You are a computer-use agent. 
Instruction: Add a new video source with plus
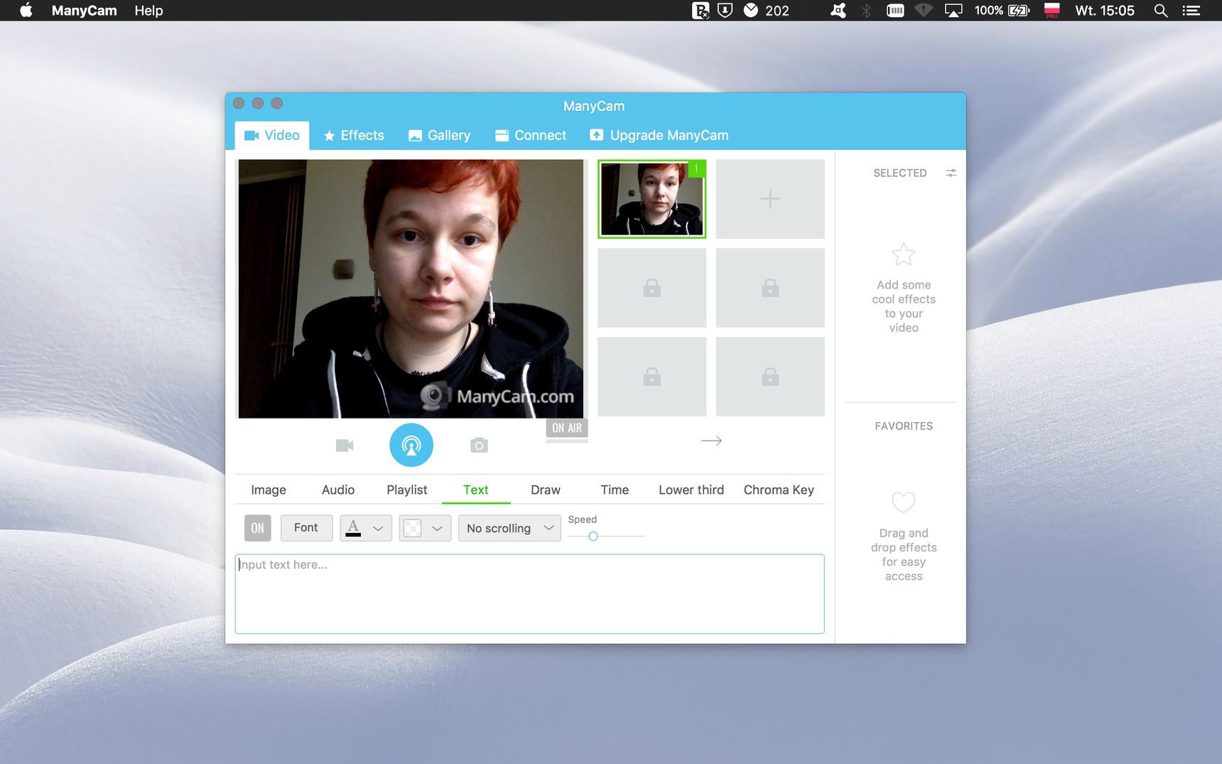point(770,199)
